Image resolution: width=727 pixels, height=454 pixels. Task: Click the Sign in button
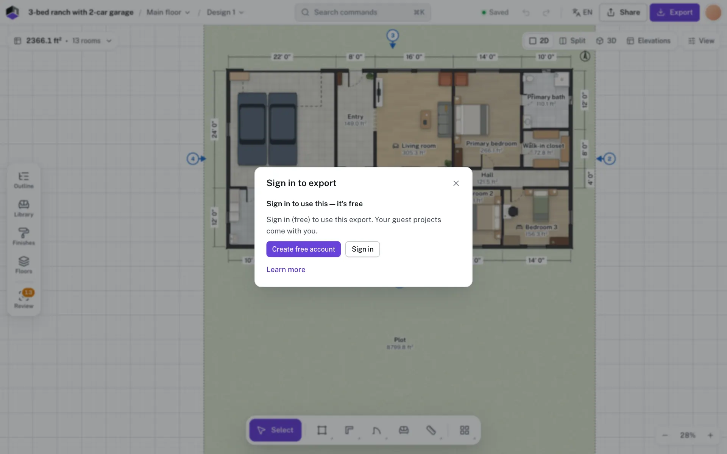tap(362, 249)
